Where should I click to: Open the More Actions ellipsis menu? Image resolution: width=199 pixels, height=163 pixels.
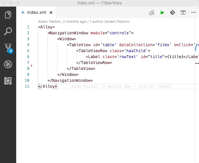click(193, 13)
